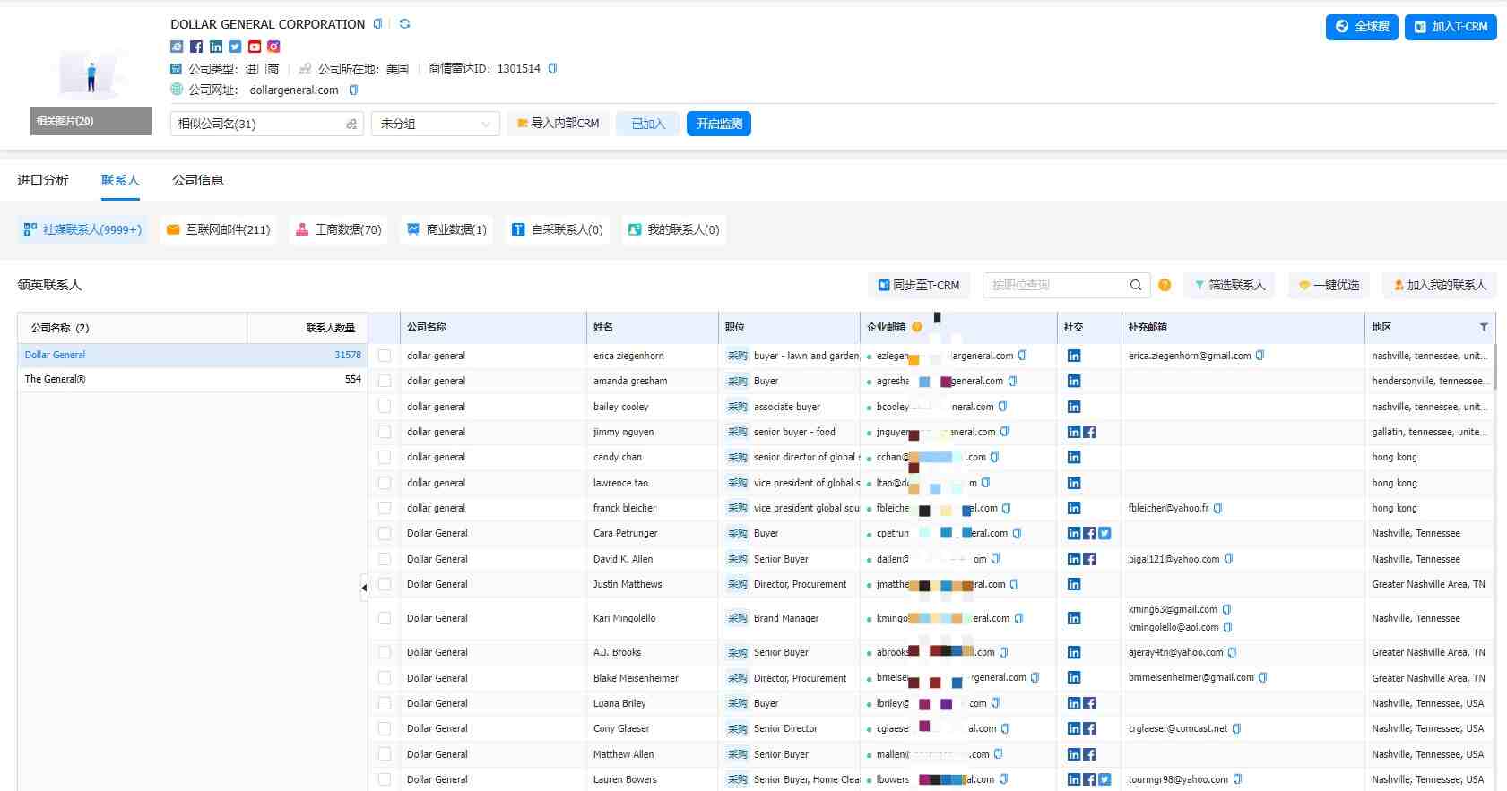Tick the checkbox for erica ziegenhorn
The image size is (1507, 791).
click(385, 356)
